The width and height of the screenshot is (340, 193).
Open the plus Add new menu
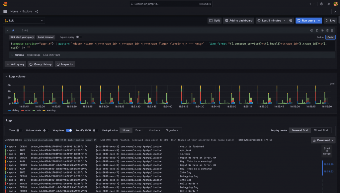tap(311, 4)
